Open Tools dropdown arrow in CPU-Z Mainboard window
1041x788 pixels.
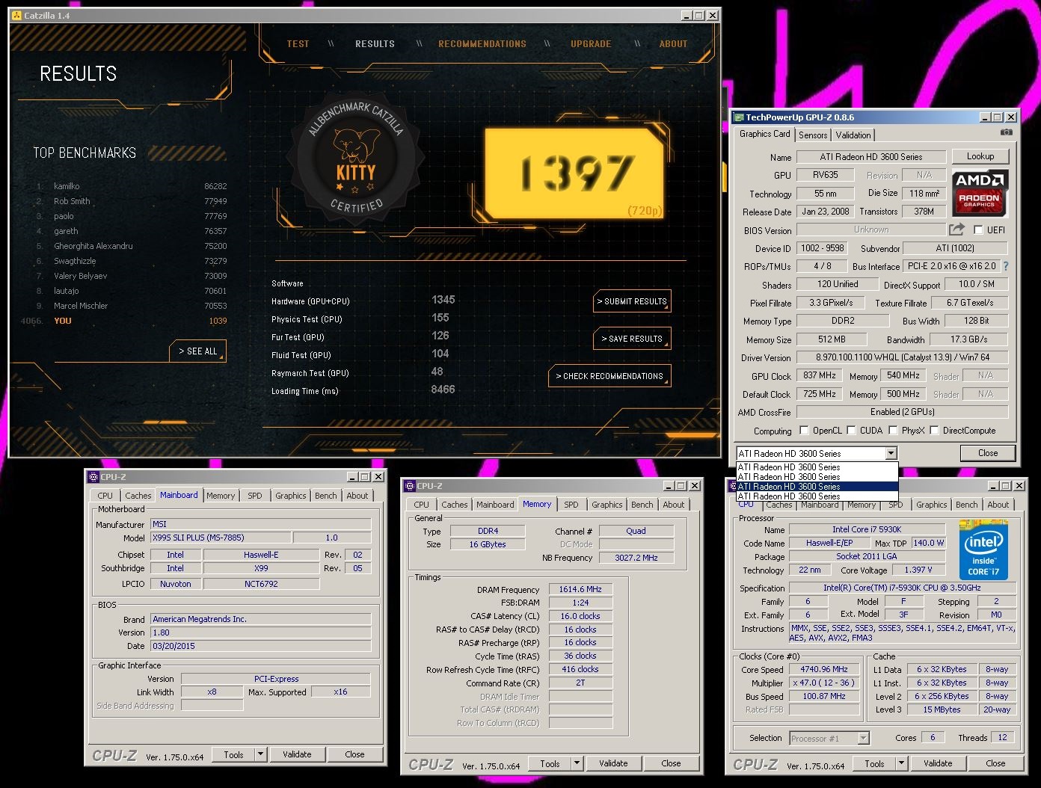(261, 754)
